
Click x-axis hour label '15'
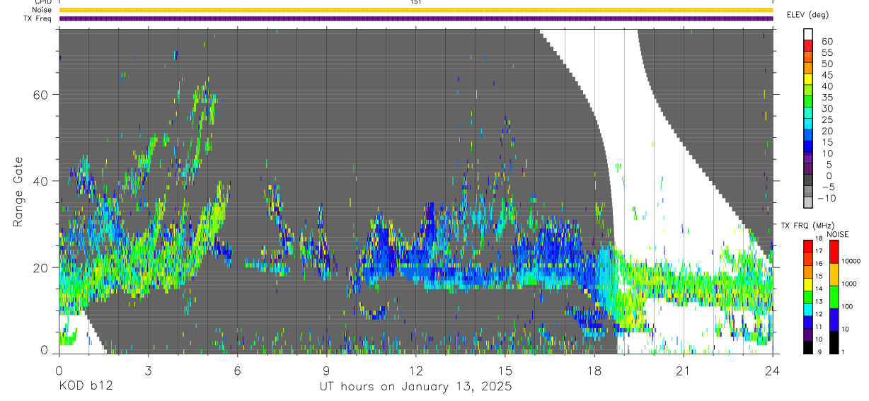(505, 371)
